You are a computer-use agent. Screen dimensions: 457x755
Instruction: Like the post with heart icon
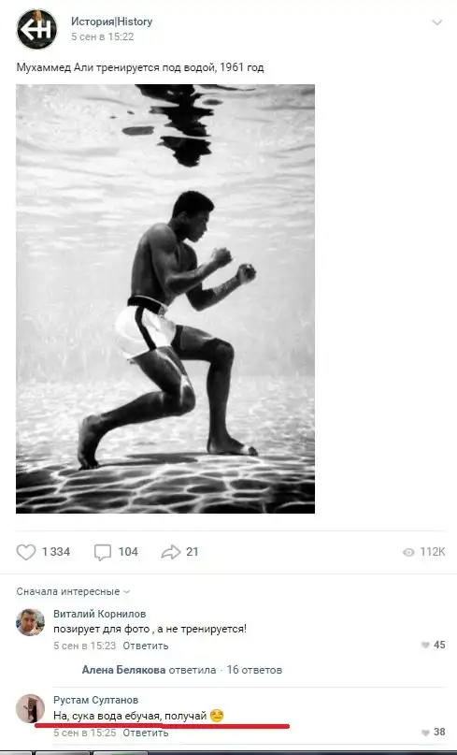coord(26,552)
